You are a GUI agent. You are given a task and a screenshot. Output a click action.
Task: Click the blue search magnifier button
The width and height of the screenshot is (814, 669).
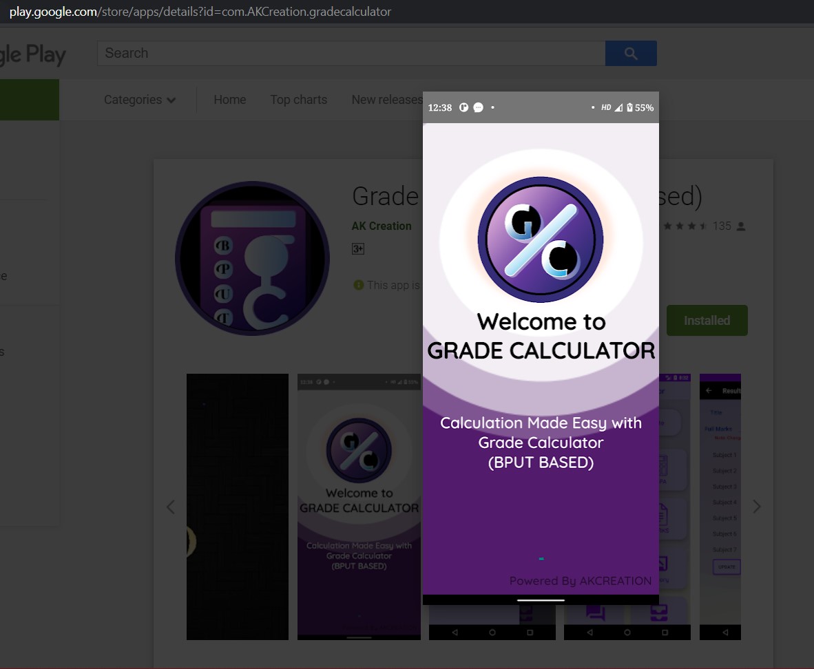coord(631,53)
